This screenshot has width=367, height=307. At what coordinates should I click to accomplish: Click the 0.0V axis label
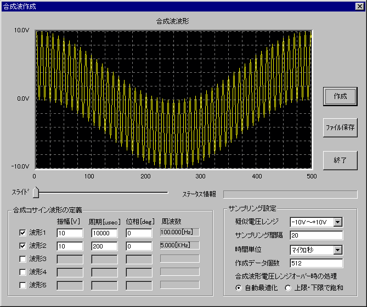click(x=23, y=99)
